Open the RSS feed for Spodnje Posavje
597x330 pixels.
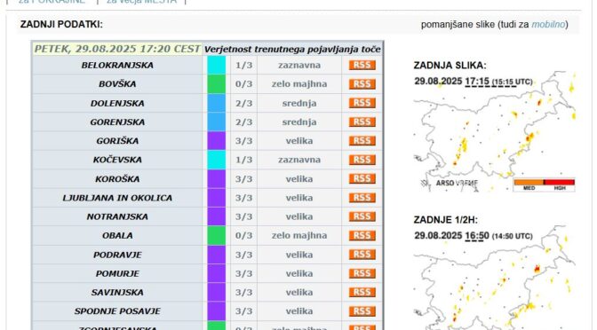pyautogui.click(x=362, y=311)
